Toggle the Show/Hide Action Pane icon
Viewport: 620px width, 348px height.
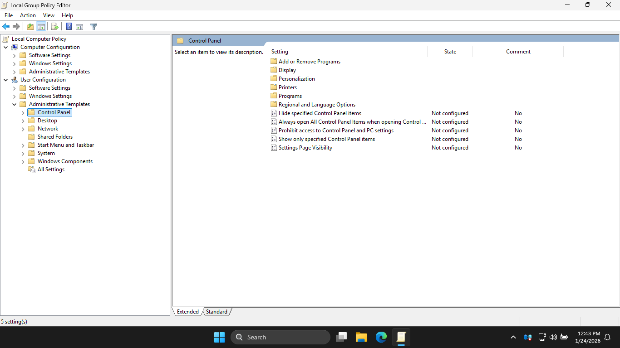[x=79, y=27]
